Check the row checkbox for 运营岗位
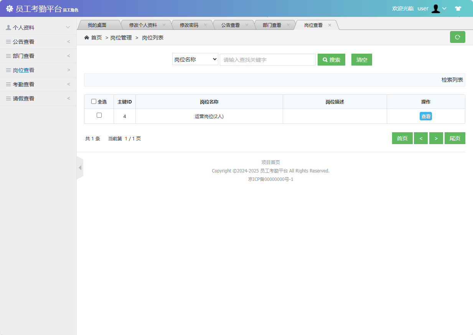Image resolution: width=473 pixels, height=335 pixels. (x=99, y=115)
